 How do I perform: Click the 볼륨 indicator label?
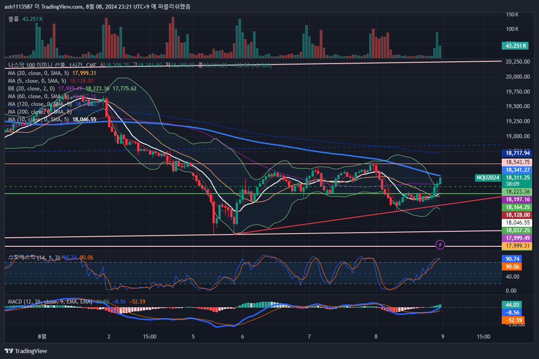(x=14, y=19)
